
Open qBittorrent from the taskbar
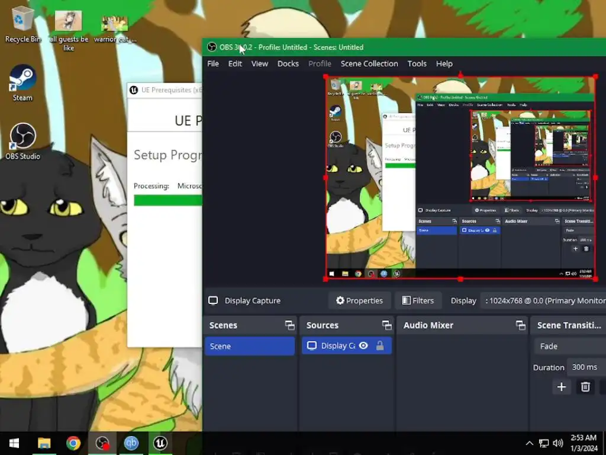coord(131,443)
